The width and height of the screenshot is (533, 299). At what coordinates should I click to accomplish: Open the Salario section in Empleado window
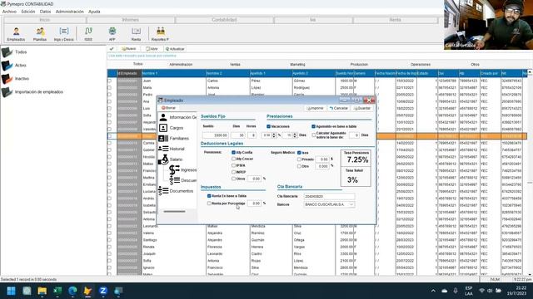[171, 159]
